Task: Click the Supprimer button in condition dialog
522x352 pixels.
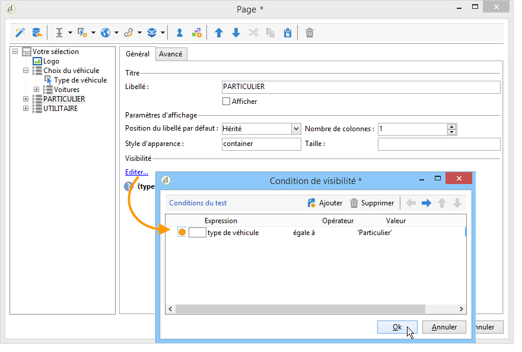Action: click(x=372, y=203)
